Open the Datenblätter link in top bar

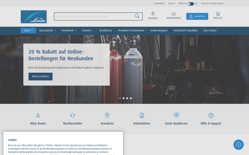159,3
